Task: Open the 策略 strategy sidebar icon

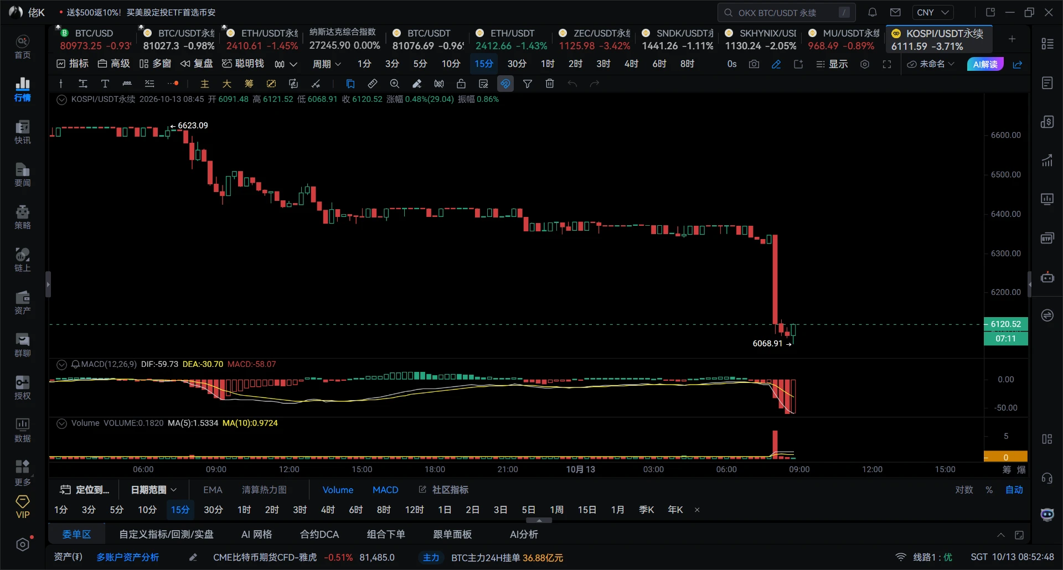Action: click(23, 217)
